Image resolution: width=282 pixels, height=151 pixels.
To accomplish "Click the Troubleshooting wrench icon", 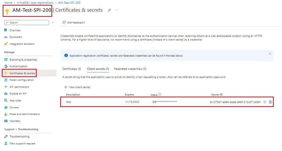I will pyautogui.click(x=6, y=137).
